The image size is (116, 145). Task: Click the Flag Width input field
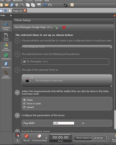[x=63, y=123]
